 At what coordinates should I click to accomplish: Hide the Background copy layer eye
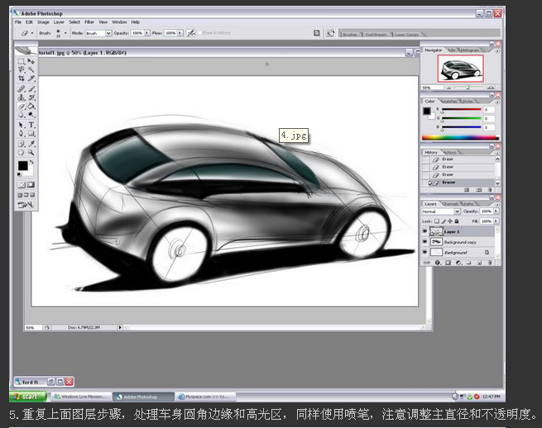click(424, 242)
